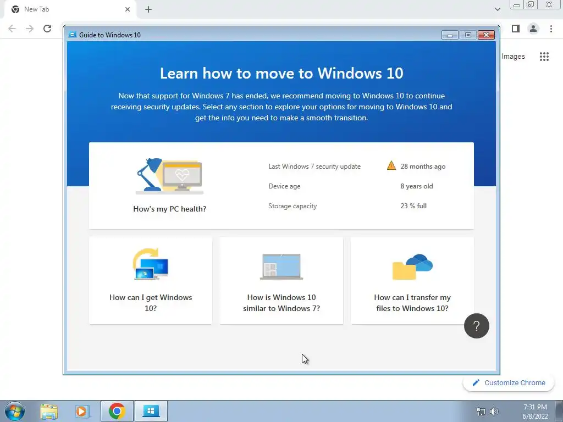Open the Google apps grid
This screenshot has width=563, height=422.
[x=544, y=57]
